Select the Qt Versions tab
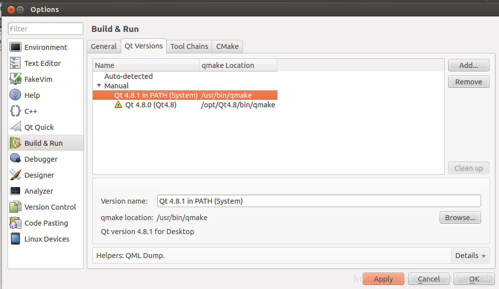 (x=144, y=46)
